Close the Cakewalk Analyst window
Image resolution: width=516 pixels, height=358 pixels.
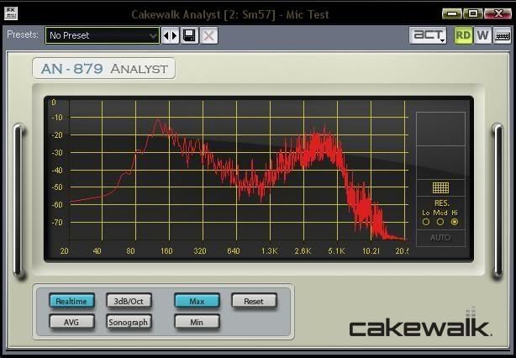[x=498, y=13]
